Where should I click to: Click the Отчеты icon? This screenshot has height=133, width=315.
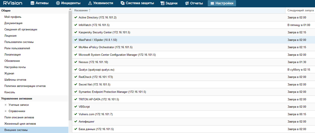point(187,3)
